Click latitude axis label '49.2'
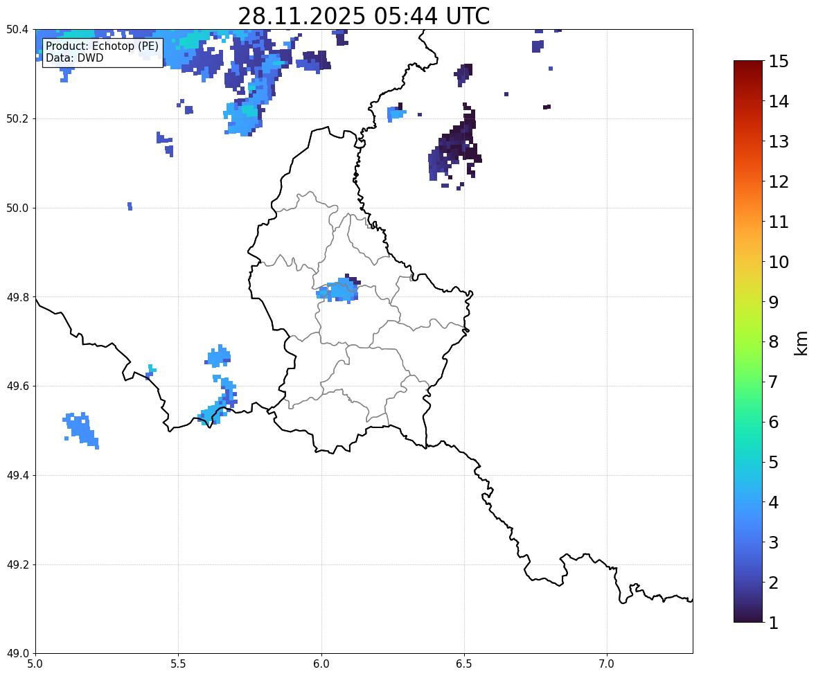The height and width of the screenshot is (676, 816). tap(17, 564)
